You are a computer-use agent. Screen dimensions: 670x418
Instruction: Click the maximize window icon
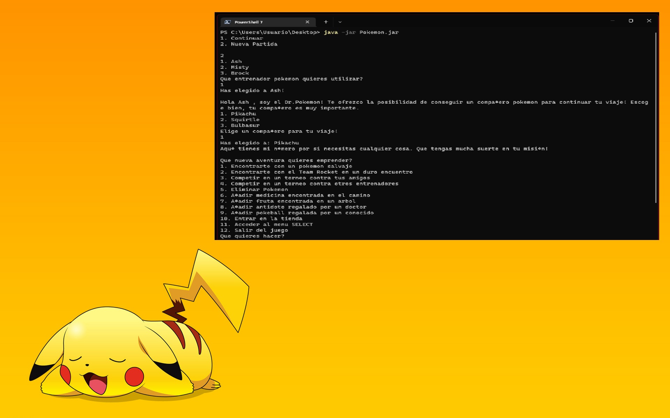coord(631,21)
